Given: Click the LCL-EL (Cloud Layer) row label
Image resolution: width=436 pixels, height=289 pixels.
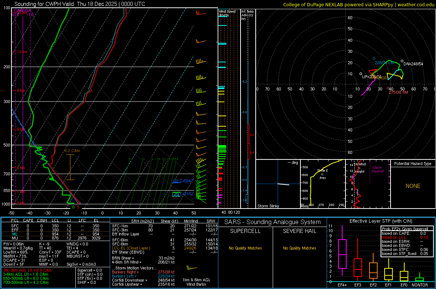Looking at the screenshot, I should pyautogui.click(x=131, y=248).
